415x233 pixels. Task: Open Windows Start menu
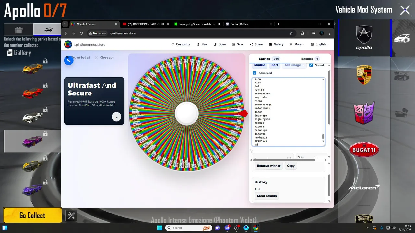pos(160,228)
